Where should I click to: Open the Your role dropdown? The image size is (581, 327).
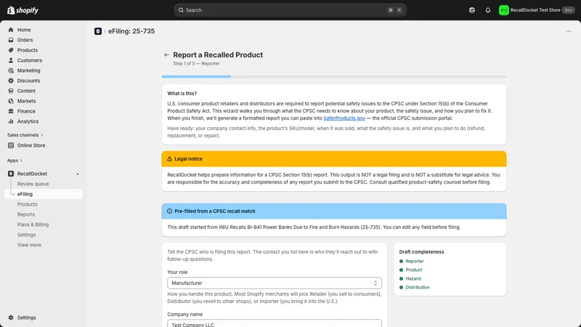tap(275, 283)
